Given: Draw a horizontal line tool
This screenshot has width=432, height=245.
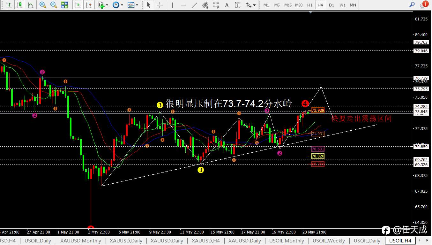Looking at the screenshot, I should [183, 5].
